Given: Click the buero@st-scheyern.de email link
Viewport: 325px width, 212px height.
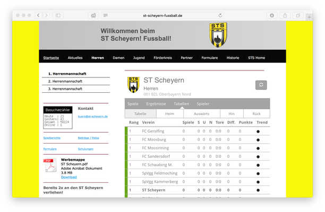Looking at the screenshot, I should pyautogui.click(x=92, y=117).
